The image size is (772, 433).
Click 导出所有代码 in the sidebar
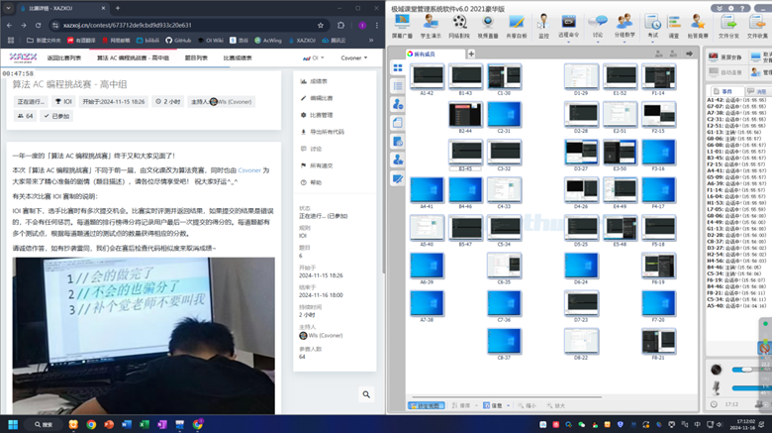tap(327, 132)
